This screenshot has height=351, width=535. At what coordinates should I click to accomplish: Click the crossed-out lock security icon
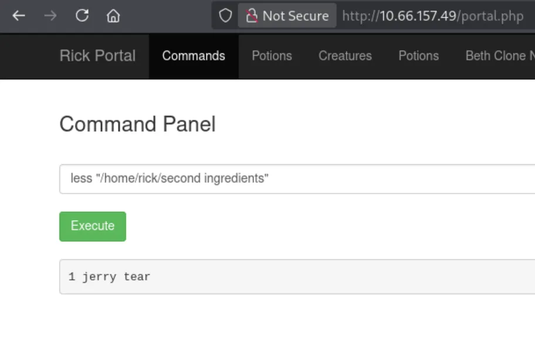point(252,16)
